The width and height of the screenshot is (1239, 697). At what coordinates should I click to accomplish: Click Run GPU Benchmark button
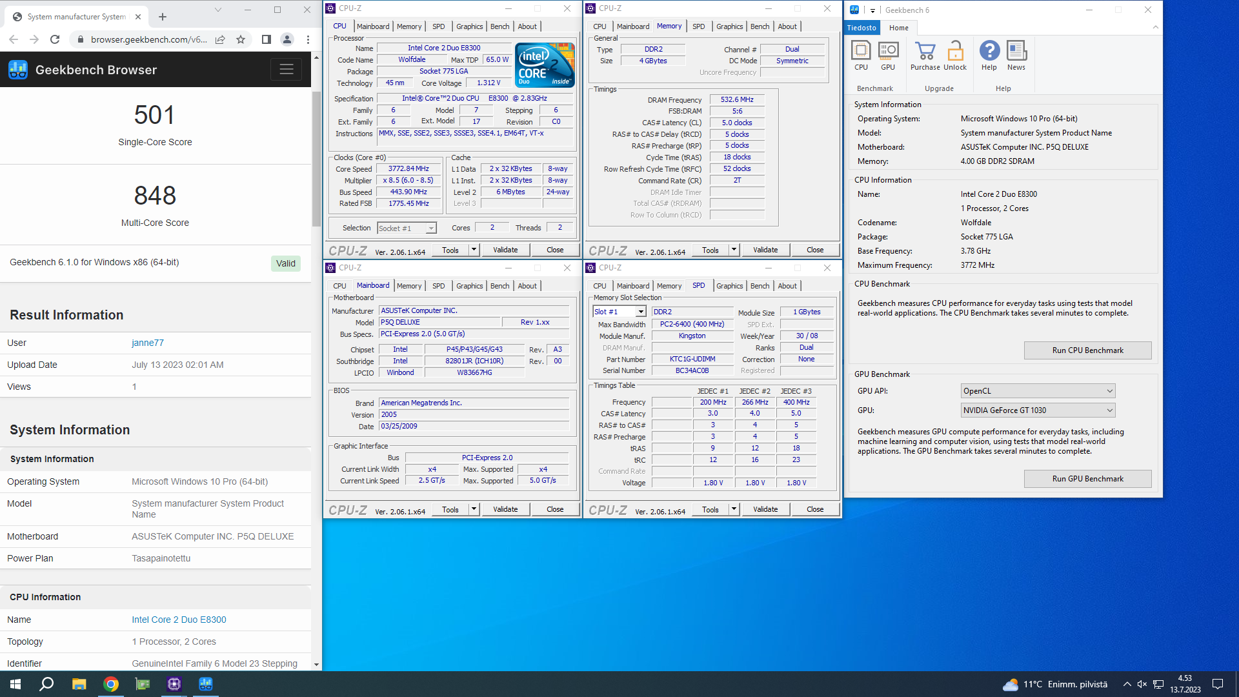(1087, 479)
